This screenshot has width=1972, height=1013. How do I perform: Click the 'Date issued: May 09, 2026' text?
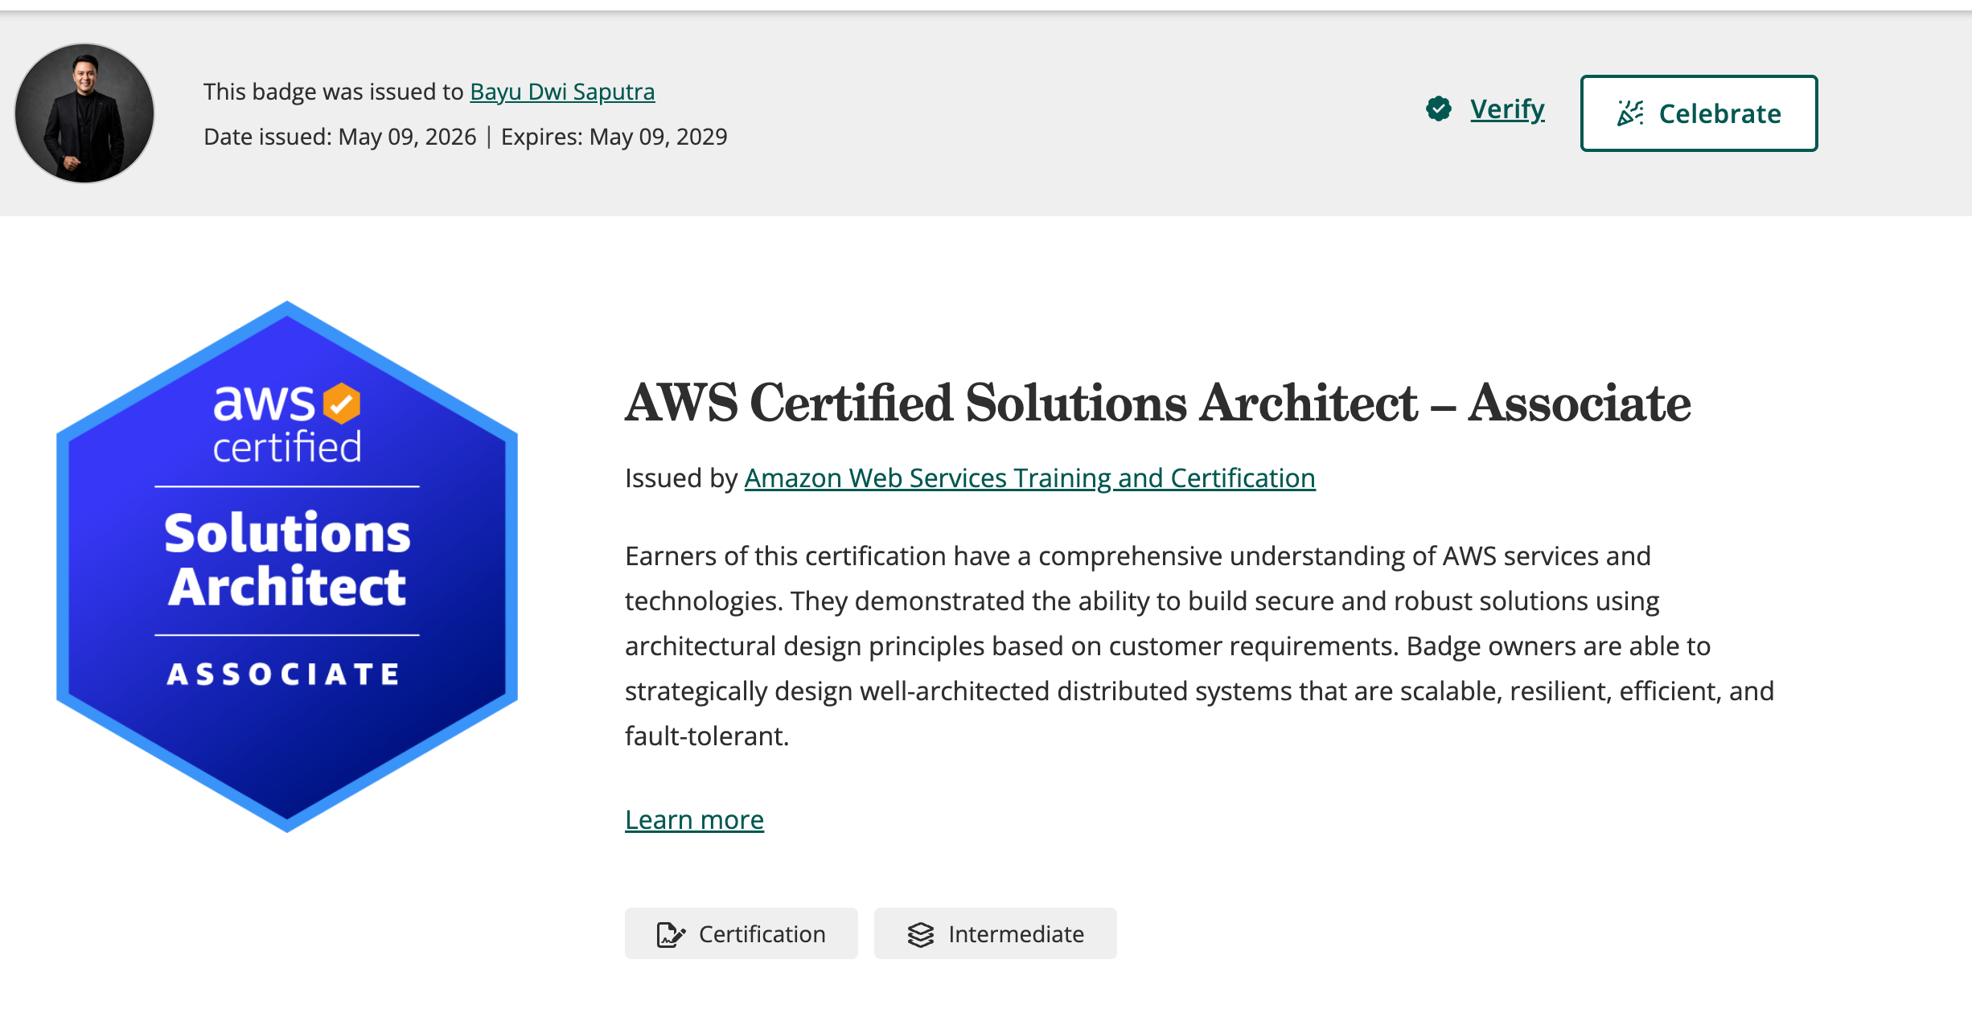(340, 137)
